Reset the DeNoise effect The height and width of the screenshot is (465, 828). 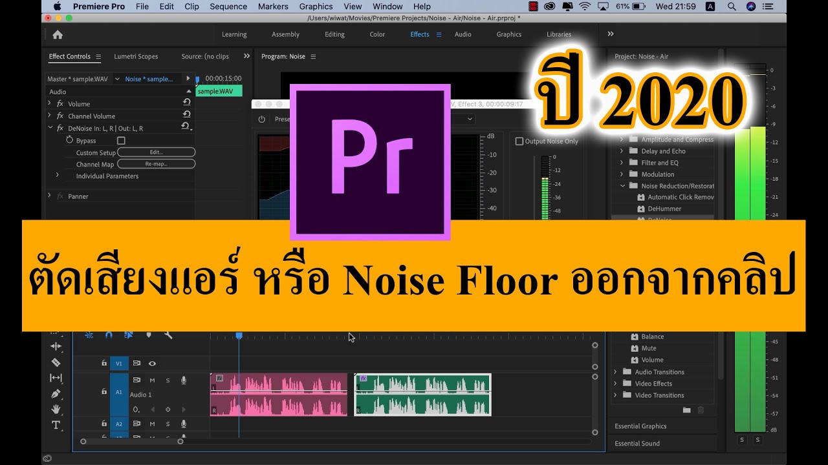pos(186,126)
